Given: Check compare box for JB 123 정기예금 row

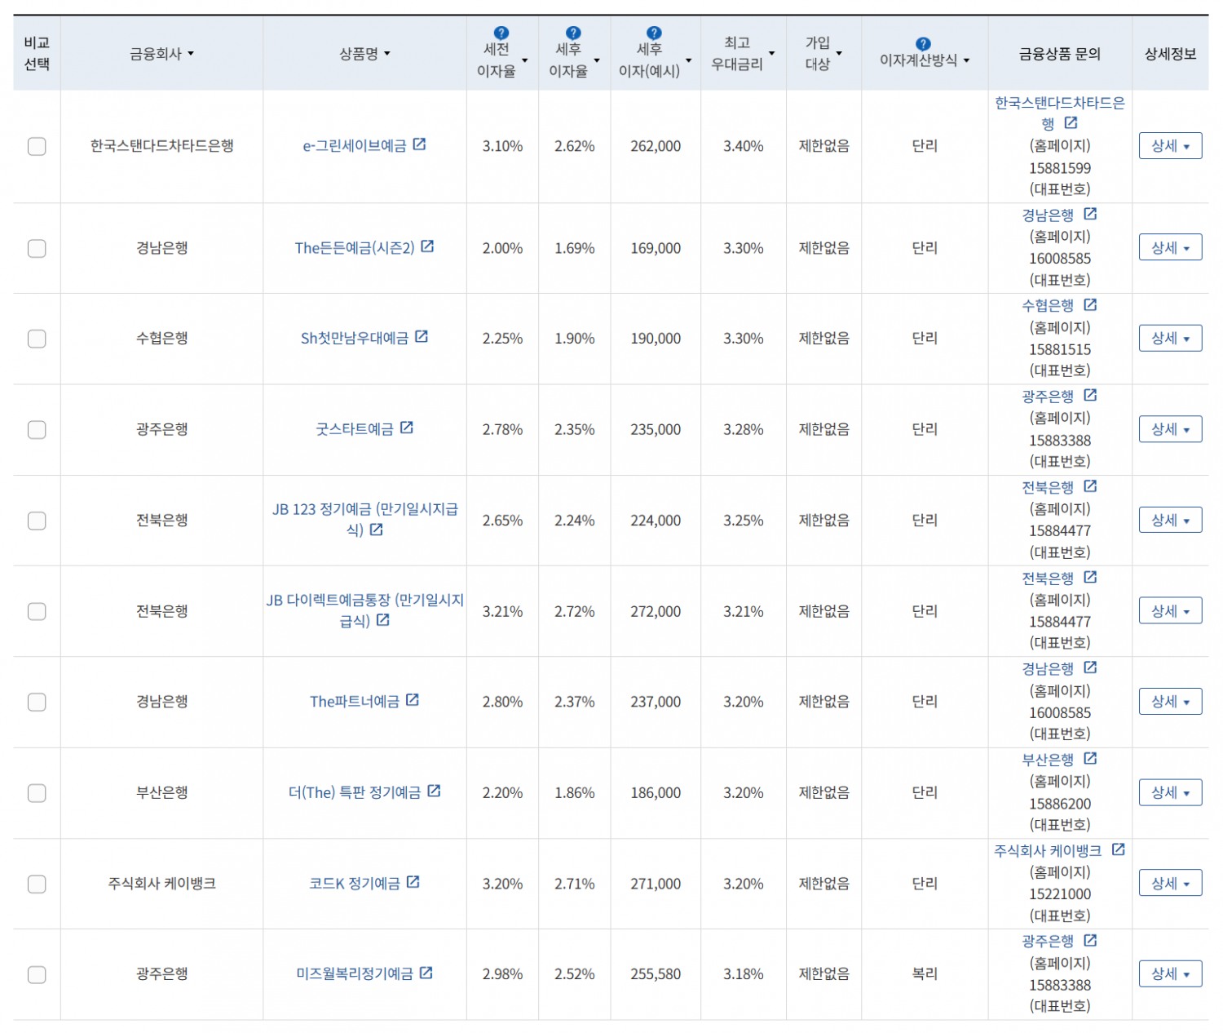Looking at the screenshot, I should (x=37, y=521).
